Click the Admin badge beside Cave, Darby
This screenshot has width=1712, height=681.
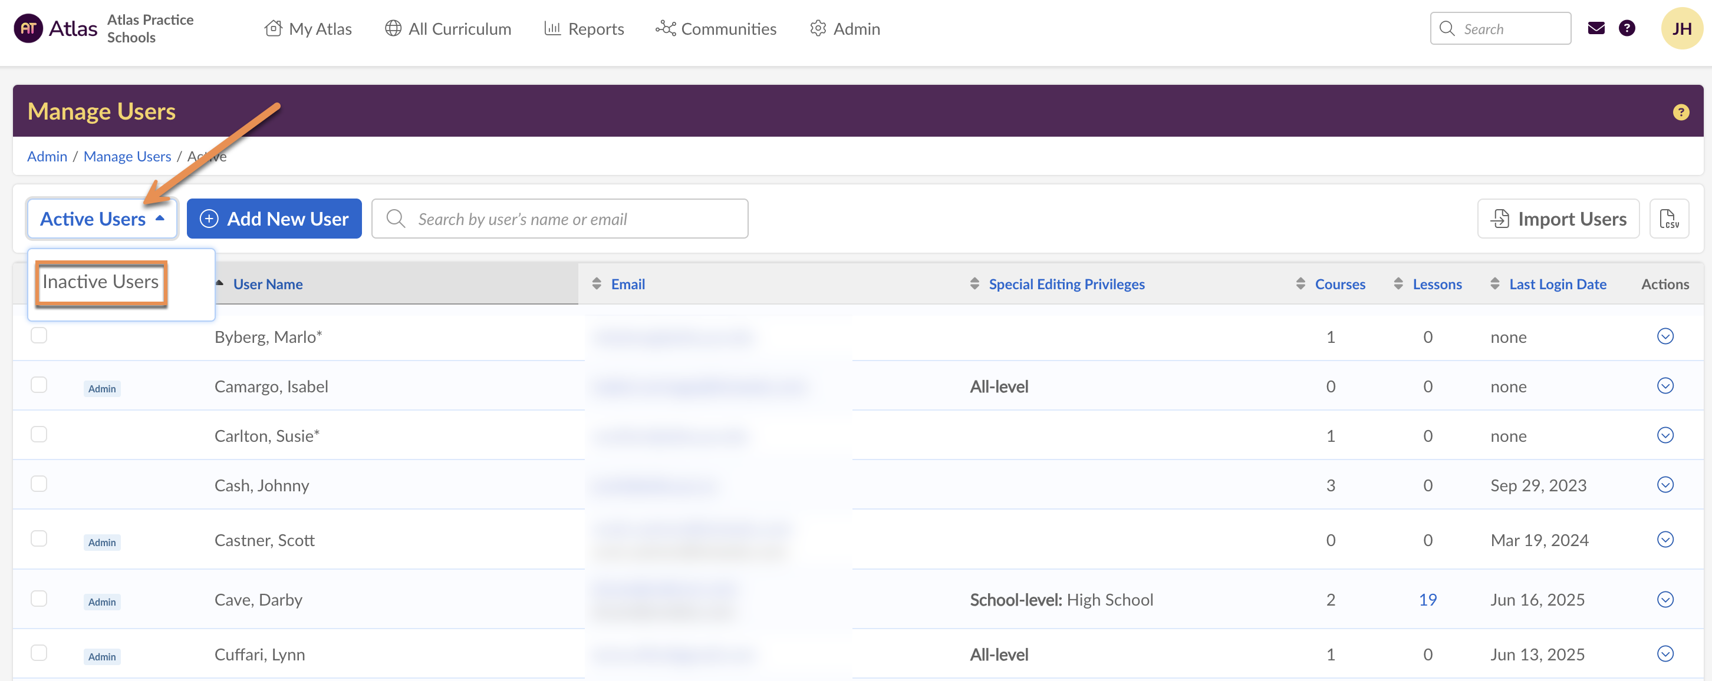click(101, 602)
